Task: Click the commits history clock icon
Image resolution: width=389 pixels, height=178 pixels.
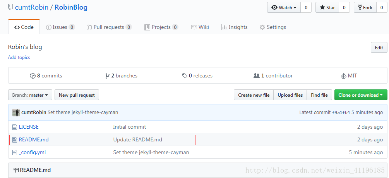Action: coord(33,76)
